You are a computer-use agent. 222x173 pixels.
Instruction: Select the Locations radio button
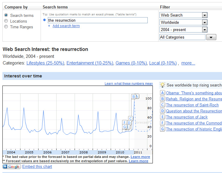[x=6, y=21]
